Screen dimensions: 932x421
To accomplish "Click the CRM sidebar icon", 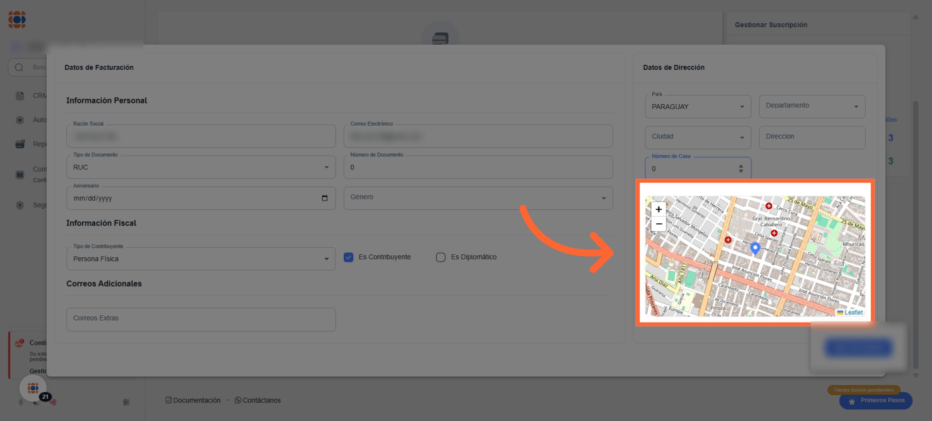I will pos(20,95).
